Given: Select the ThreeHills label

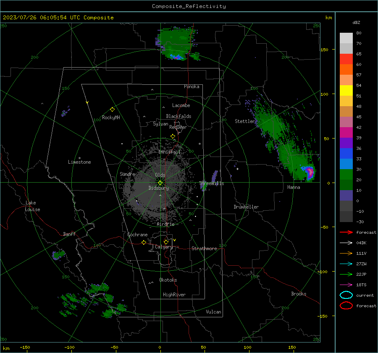Looking at the screenshot, I should point(211,183).
